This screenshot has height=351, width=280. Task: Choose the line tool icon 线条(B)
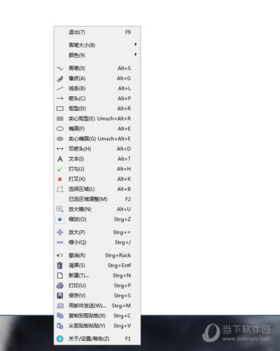[60, 88]
